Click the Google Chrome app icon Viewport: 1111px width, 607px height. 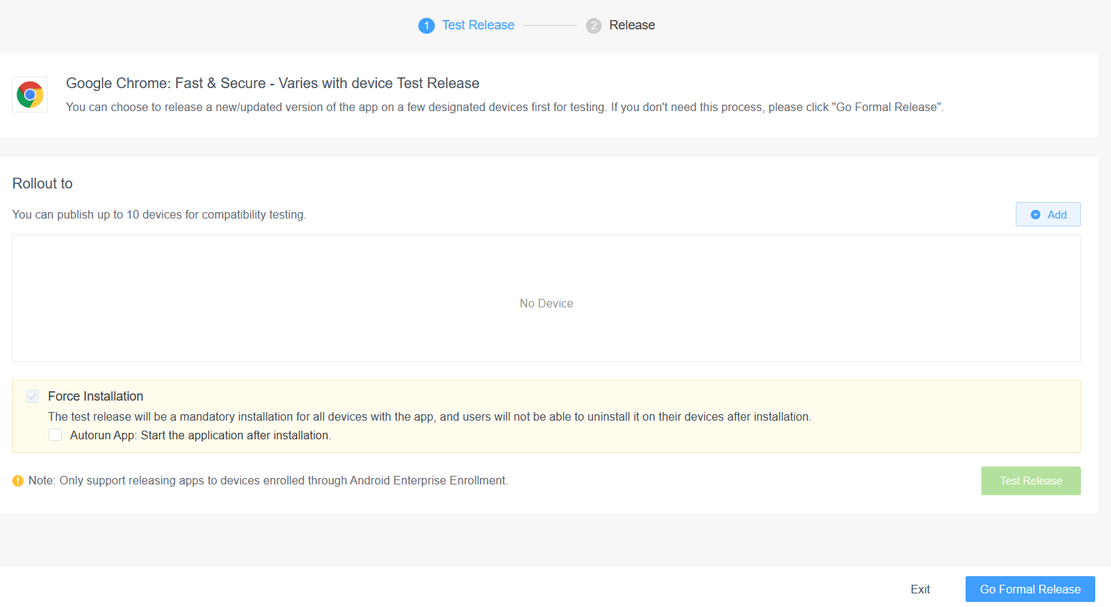point(30,95)
